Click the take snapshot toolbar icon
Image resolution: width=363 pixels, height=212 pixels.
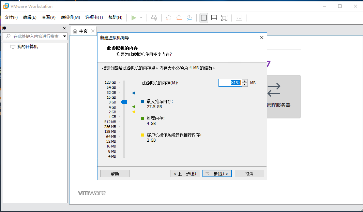(x=168, y=18)
